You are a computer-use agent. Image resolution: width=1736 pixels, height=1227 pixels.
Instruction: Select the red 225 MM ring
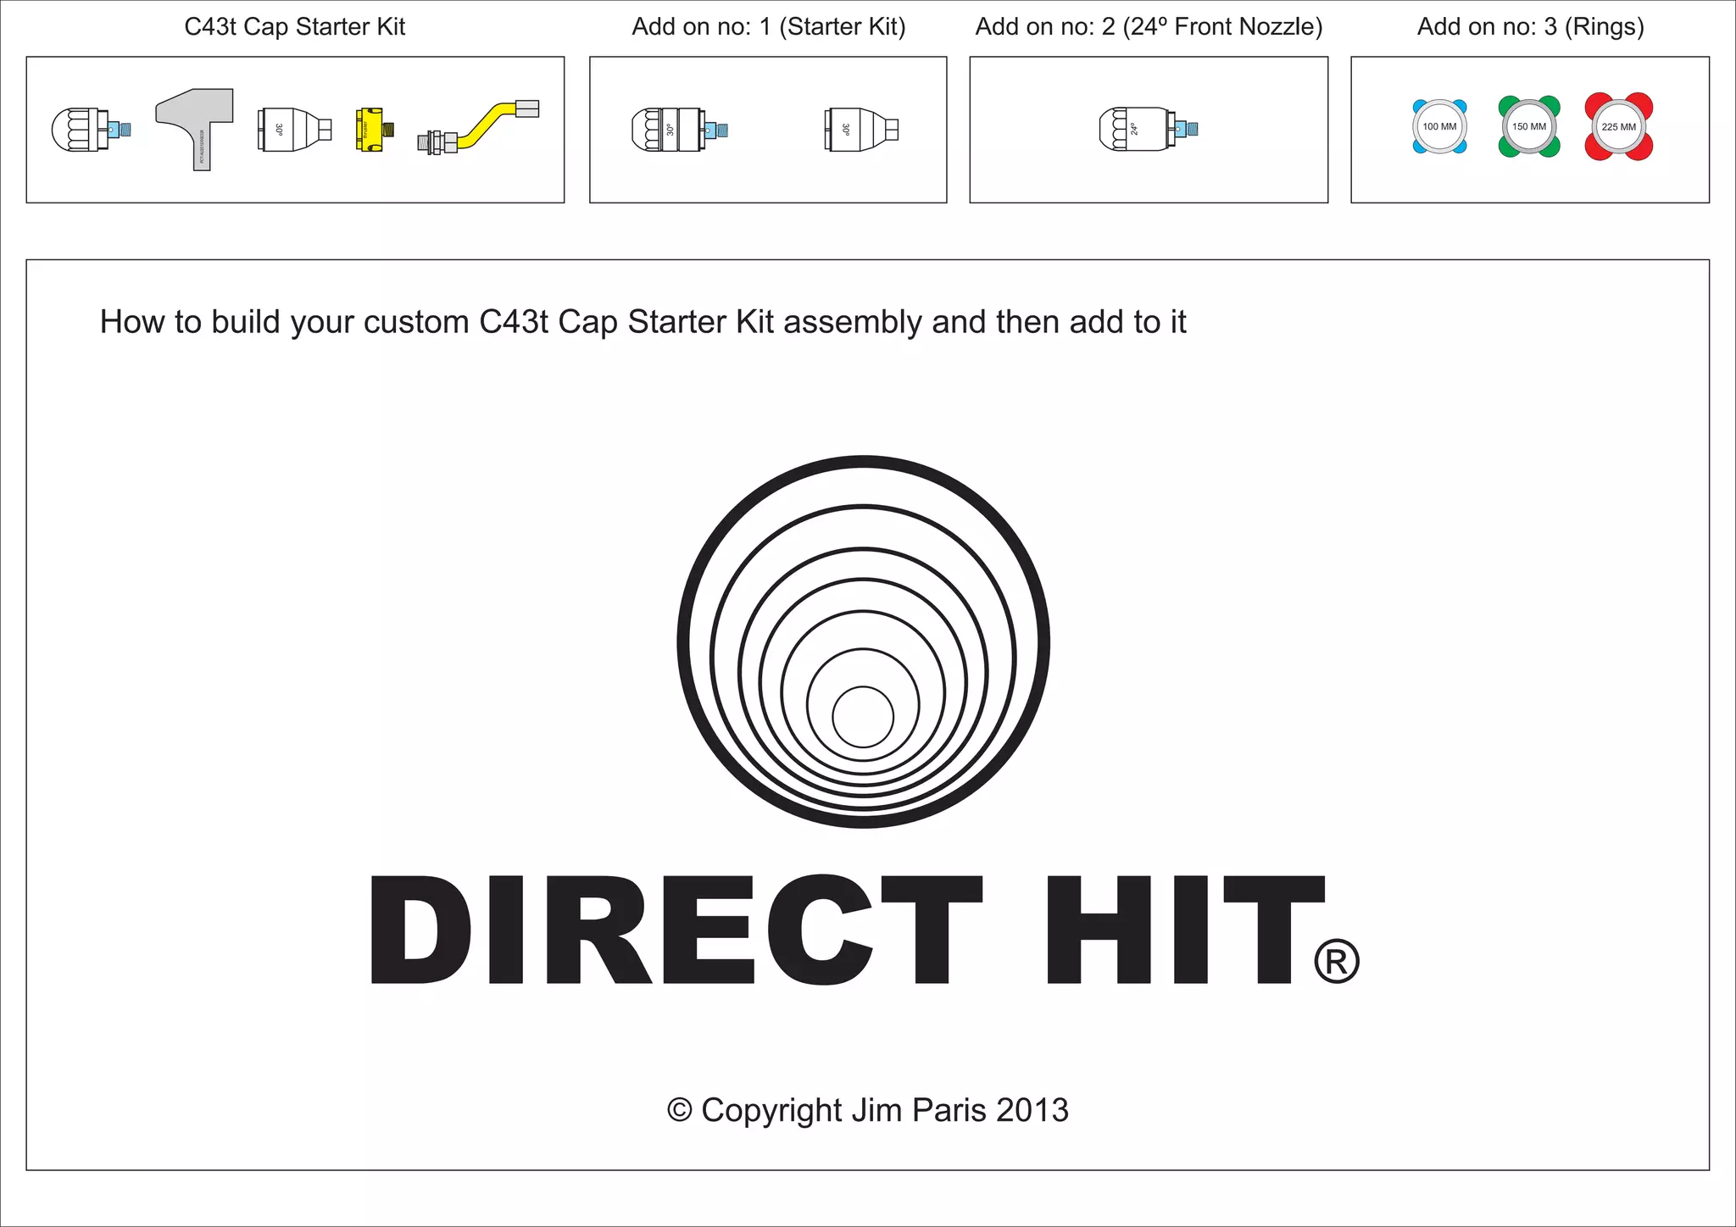pyautogui.click(x=1618, y=127)
